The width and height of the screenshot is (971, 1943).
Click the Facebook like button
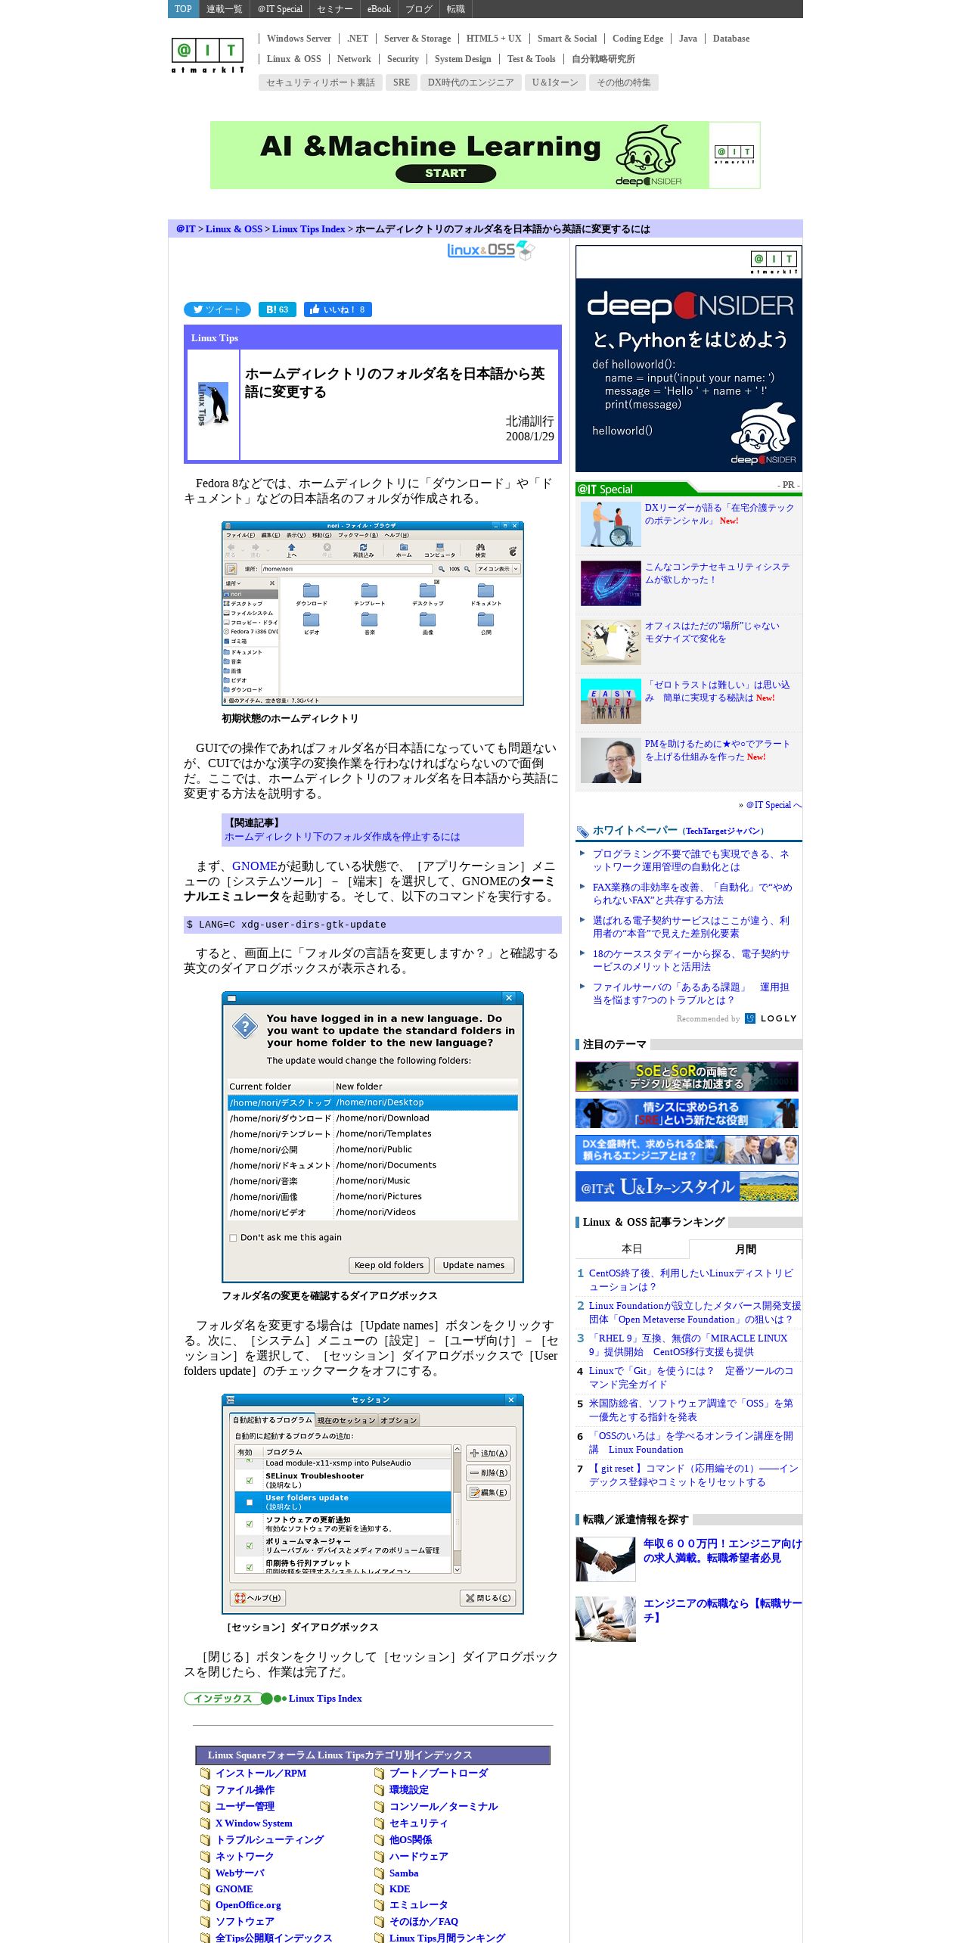(x=337, y=309)
